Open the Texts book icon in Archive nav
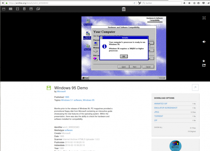Viewport: 210px width, 151px height. coord(10,9)
